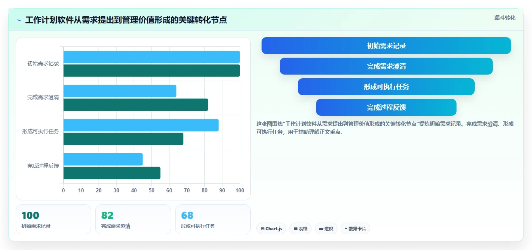Select the 完成过程反馈 funnel stage
Screen dimensions: 532x250
[386, 107]
